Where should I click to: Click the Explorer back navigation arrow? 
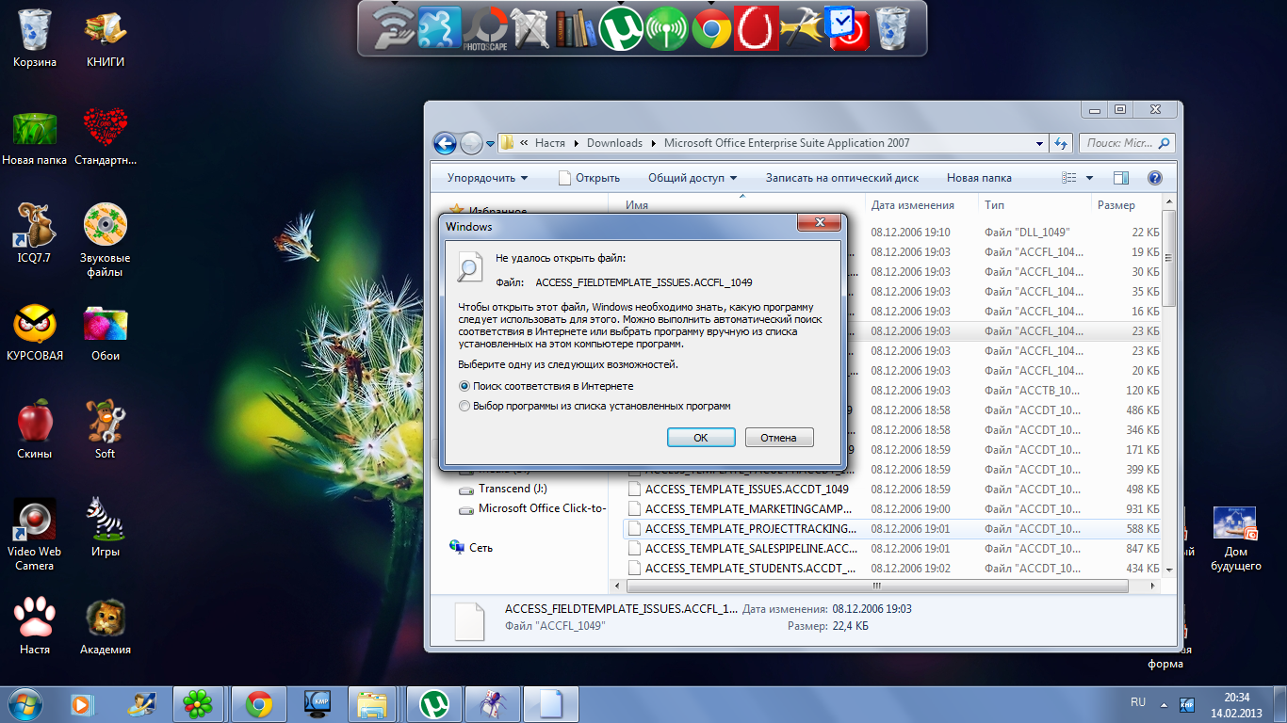[445, 143]
